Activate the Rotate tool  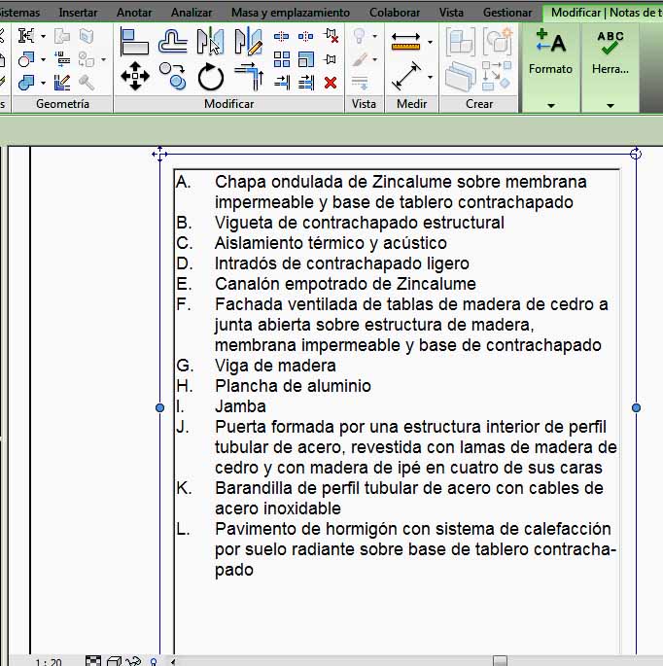(x=210, y=76)
